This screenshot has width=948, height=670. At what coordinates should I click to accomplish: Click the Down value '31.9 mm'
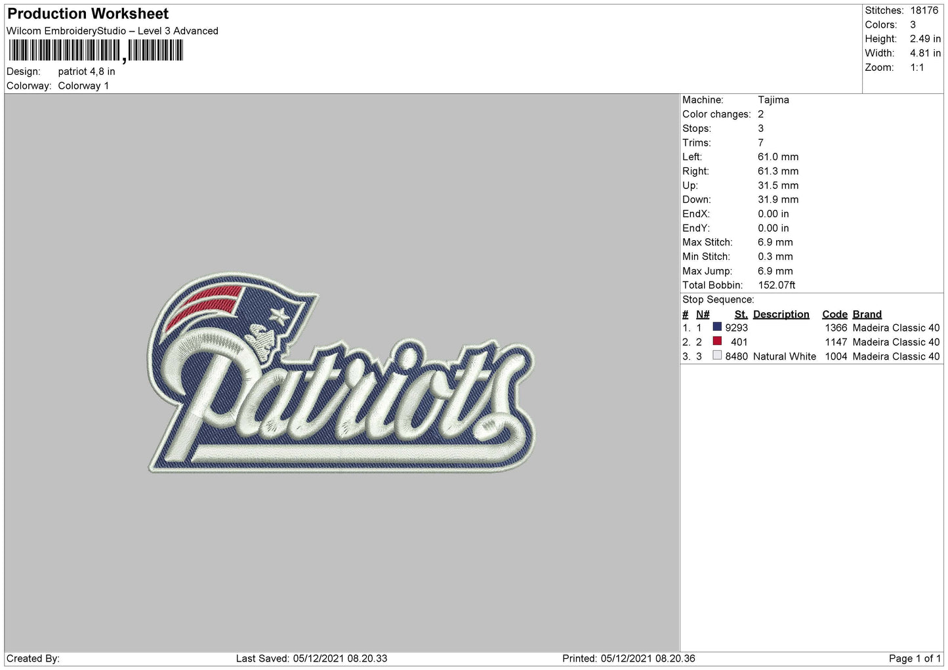778,199
